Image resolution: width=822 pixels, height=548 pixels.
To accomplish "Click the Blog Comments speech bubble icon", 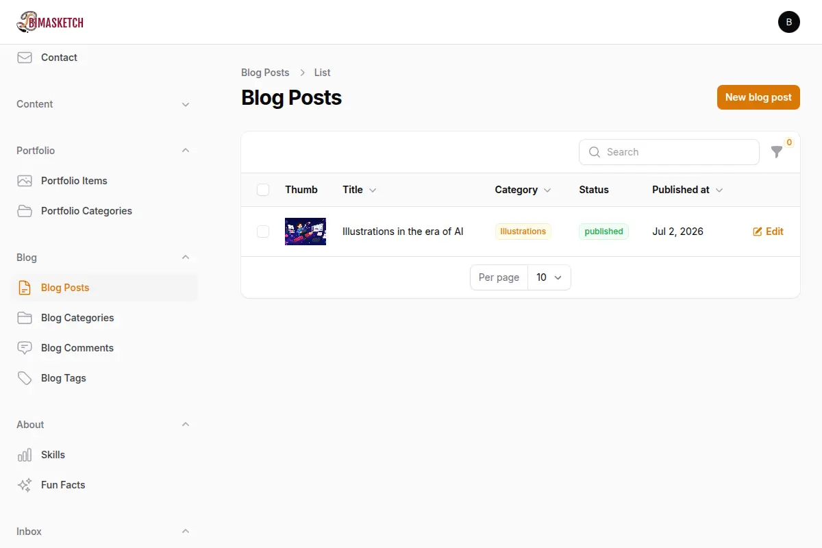I will point(25,348).
